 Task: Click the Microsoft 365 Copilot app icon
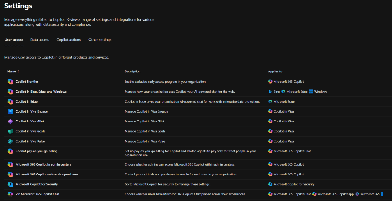click(314, 194)
